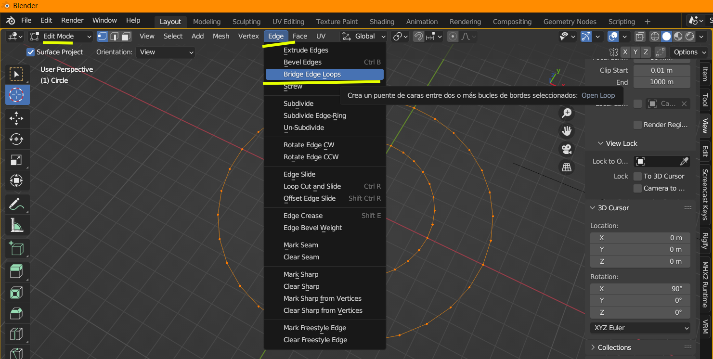Select the Measure tool
This screenshot has width=713, height=359.
pyautogui.click(x=16, y=225)
